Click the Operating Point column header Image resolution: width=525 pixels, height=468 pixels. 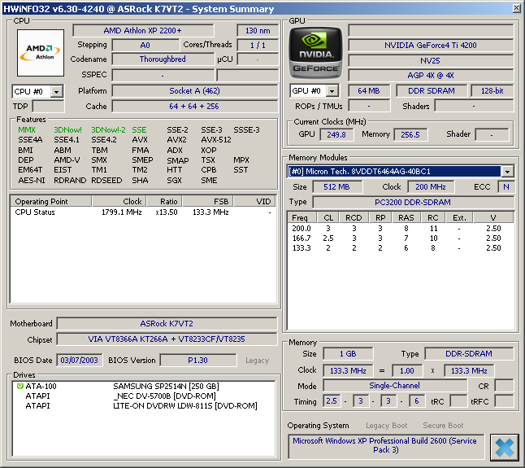click(41, 201)
